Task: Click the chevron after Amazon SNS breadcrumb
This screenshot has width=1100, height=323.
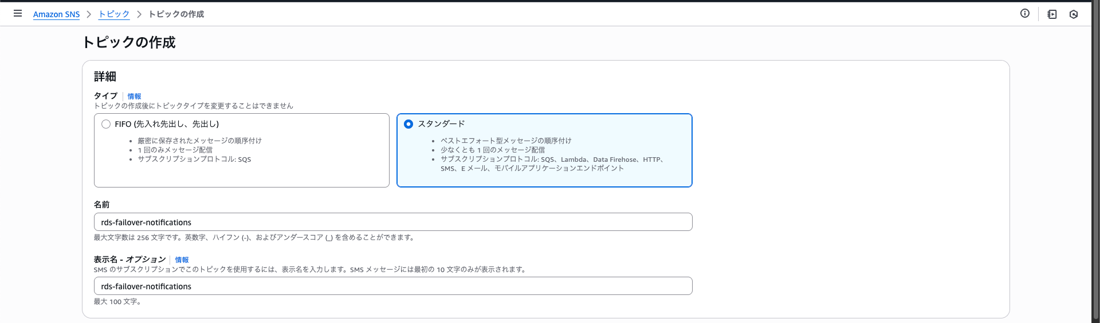Action: (89, 14)
